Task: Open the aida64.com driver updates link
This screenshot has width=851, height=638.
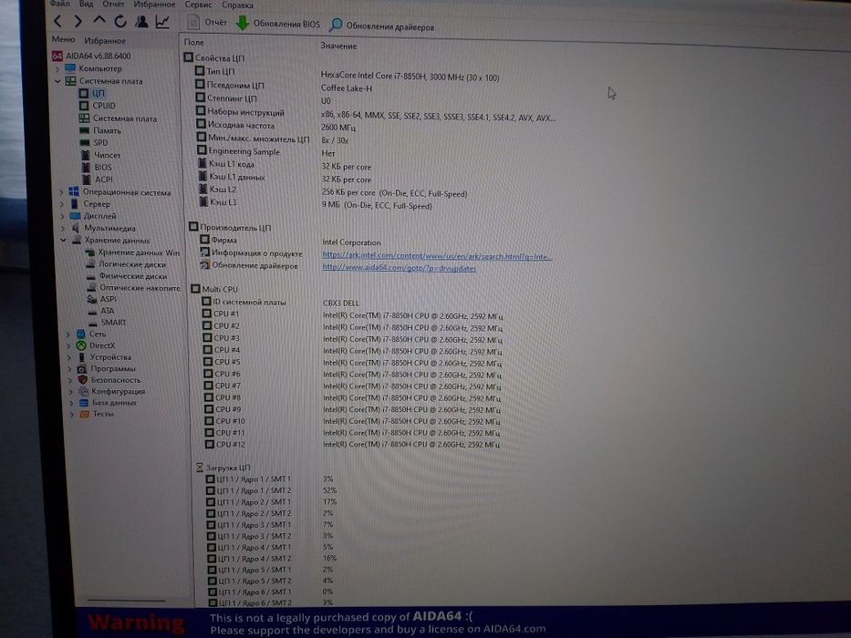Action: (399, 267)
